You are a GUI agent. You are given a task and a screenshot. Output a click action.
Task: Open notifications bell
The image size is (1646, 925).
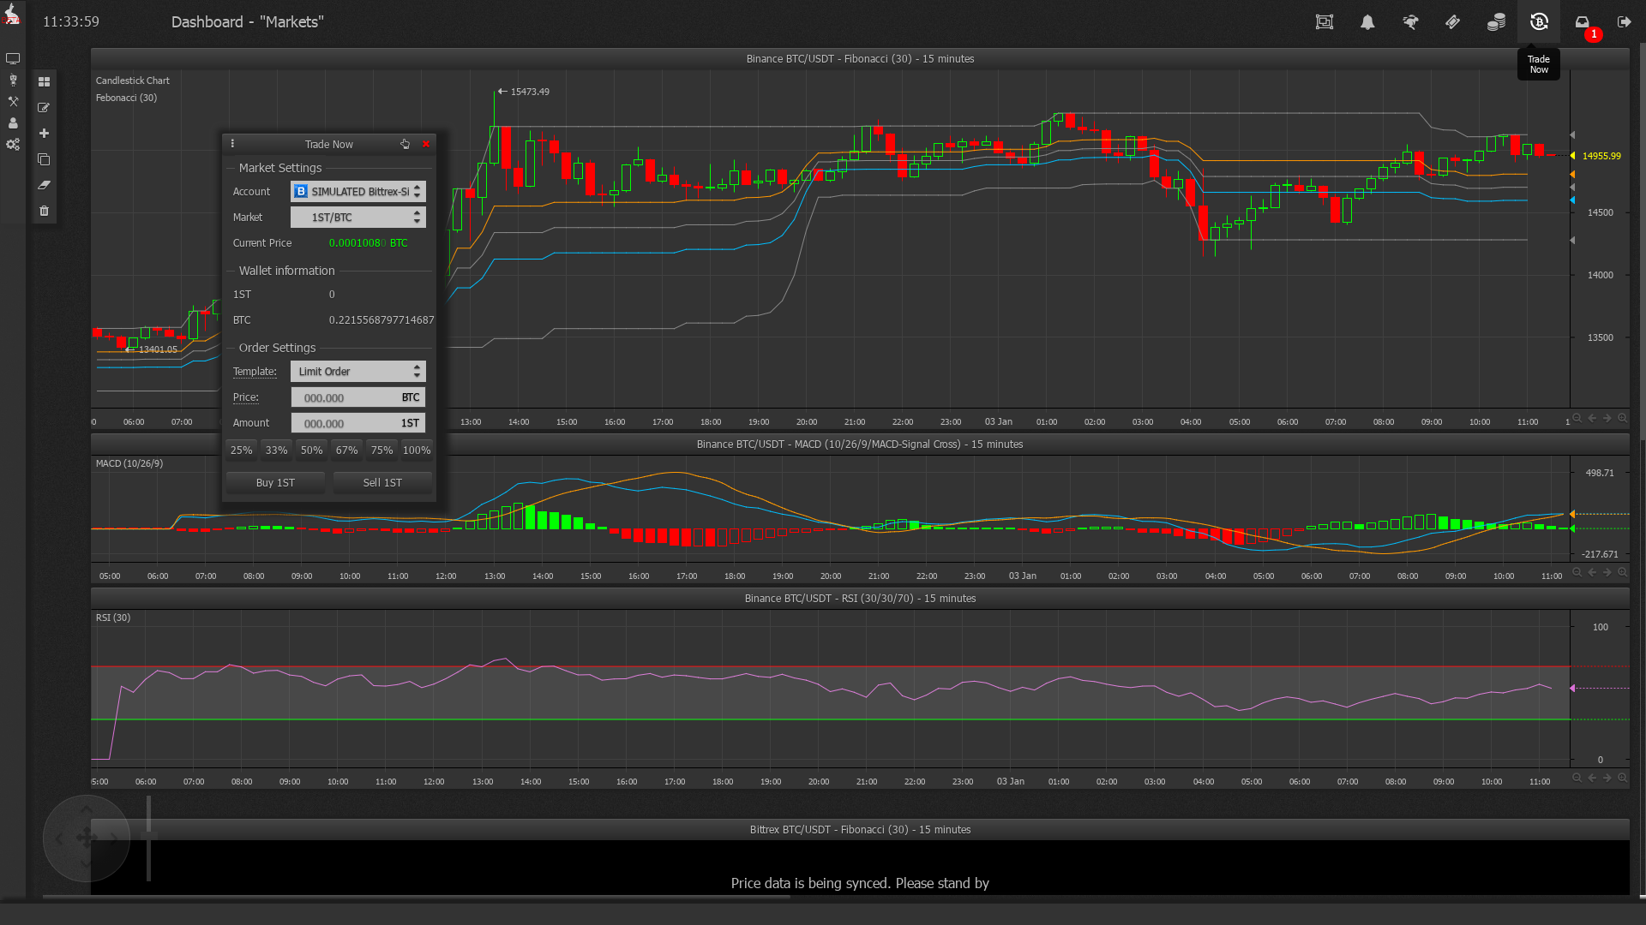[1367, 22]
